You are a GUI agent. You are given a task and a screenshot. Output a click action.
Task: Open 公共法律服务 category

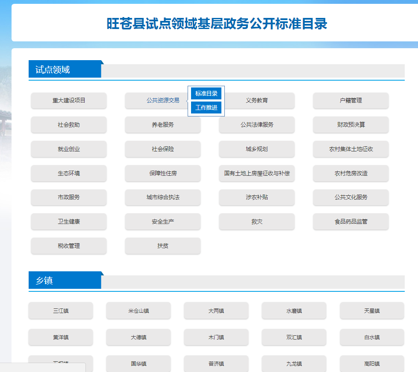[257, 125]
